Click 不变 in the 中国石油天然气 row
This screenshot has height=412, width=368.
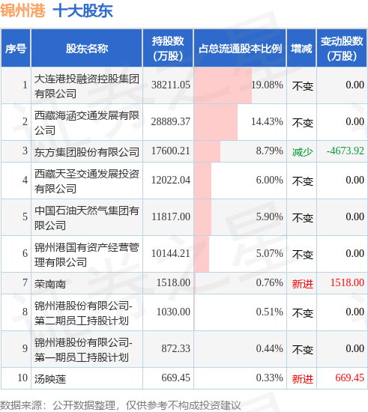(x=303, y=217)
